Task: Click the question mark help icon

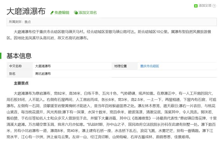Action: click(214, 5)
